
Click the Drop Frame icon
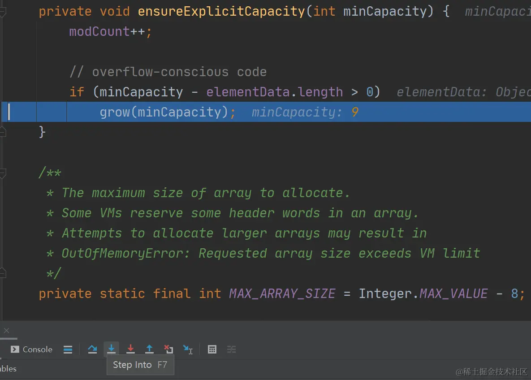[168, 349]
